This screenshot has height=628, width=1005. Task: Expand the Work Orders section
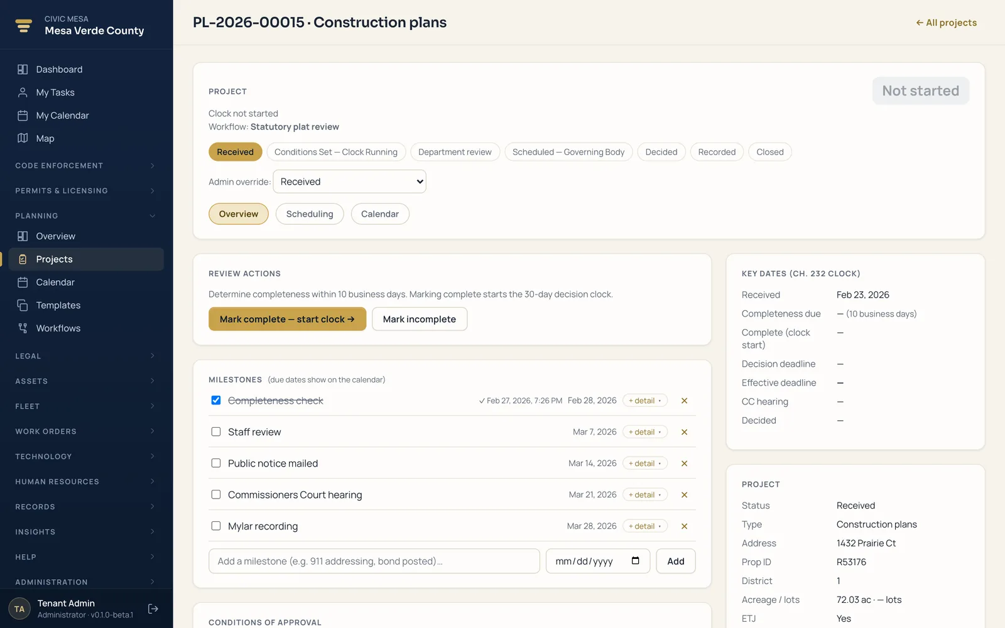86,431
